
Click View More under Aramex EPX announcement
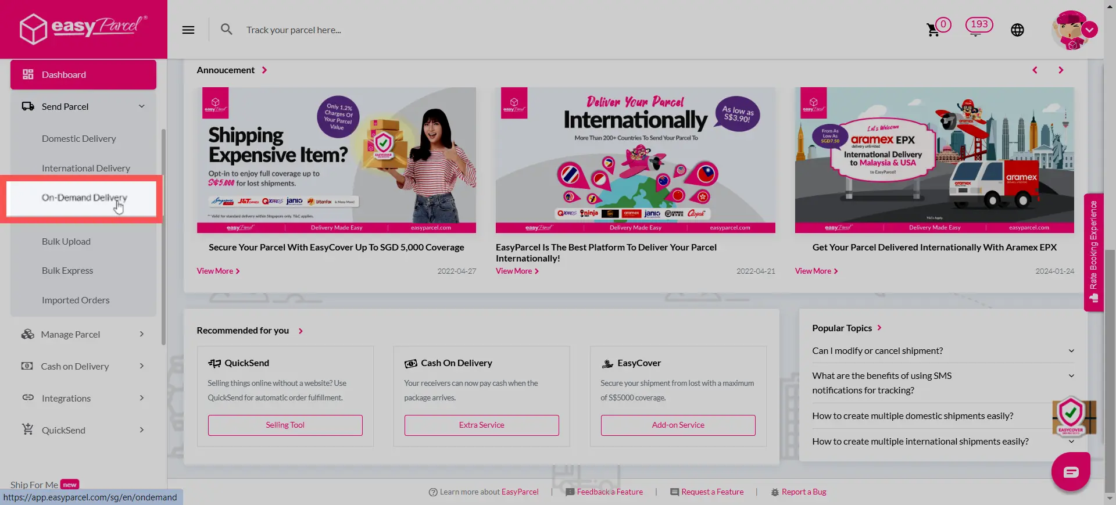pos(816,271)
